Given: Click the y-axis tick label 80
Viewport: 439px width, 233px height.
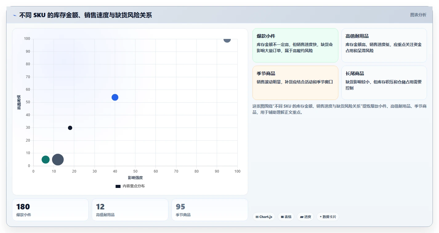Looking at the screenshot, I should (28, 64).
